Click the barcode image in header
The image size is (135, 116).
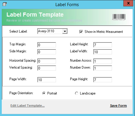[119, 17]
